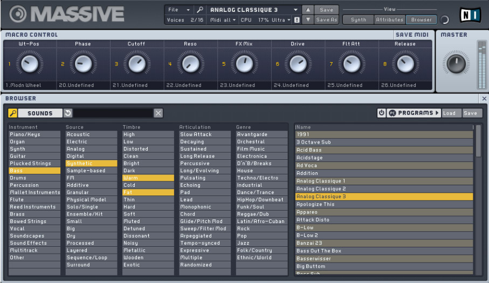Click the Reso macro knob 4

[190, 64]
